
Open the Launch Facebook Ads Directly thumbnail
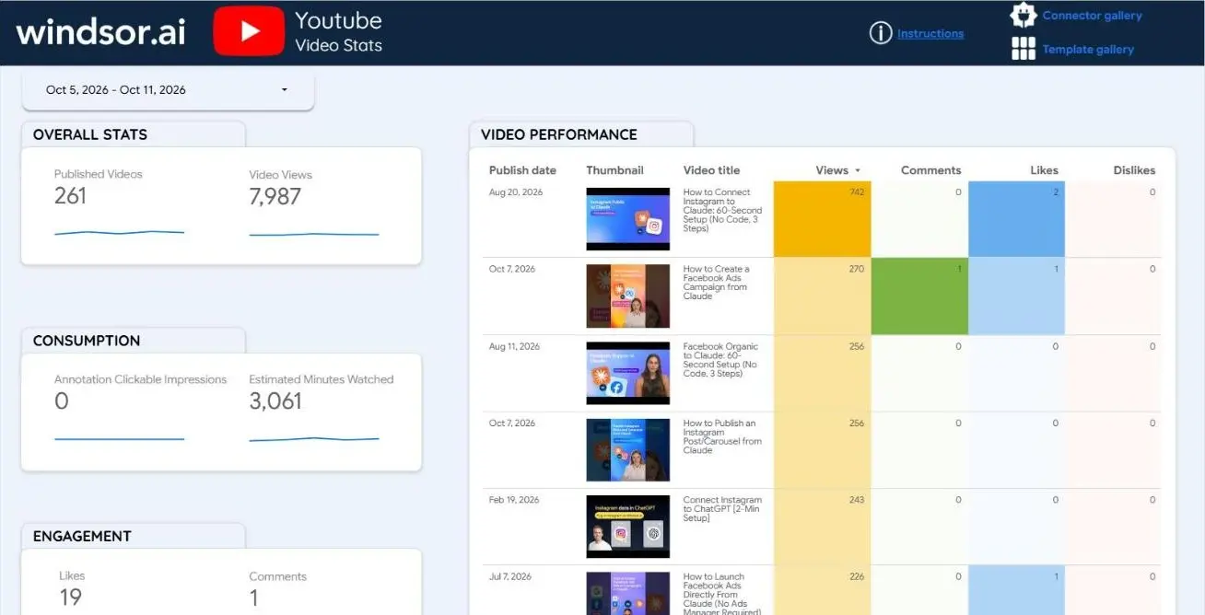click(627, 594)
